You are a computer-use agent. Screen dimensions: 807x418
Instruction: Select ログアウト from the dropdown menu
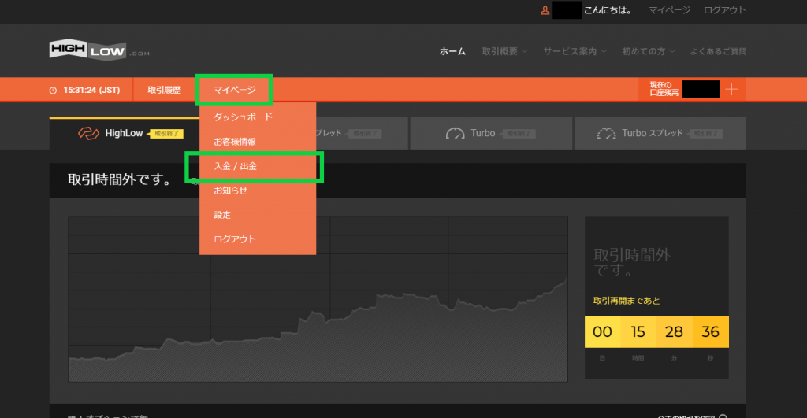click(258, 239)
